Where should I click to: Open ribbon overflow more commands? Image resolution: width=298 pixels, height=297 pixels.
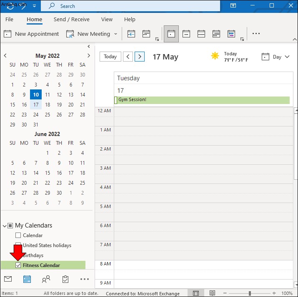(x=256, y=34)
